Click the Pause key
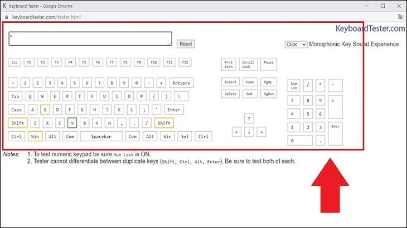This screenshot has width=407, height=228. tap(269, 65)
